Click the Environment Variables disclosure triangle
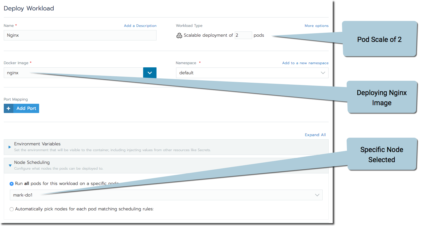 click(10, 147)
